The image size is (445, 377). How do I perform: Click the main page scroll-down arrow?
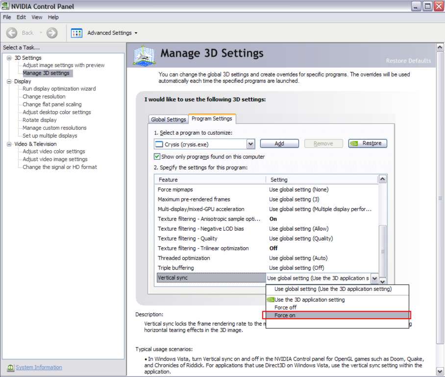(440, 371)
